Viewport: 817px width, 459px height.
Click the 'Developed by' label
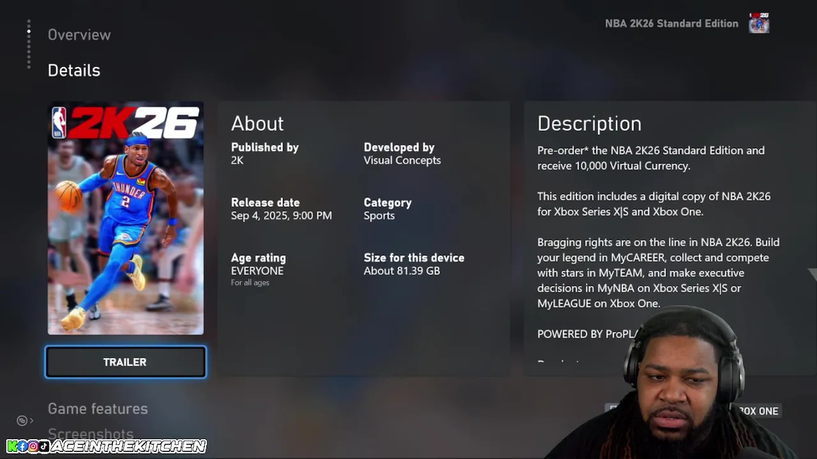point(399,147)
